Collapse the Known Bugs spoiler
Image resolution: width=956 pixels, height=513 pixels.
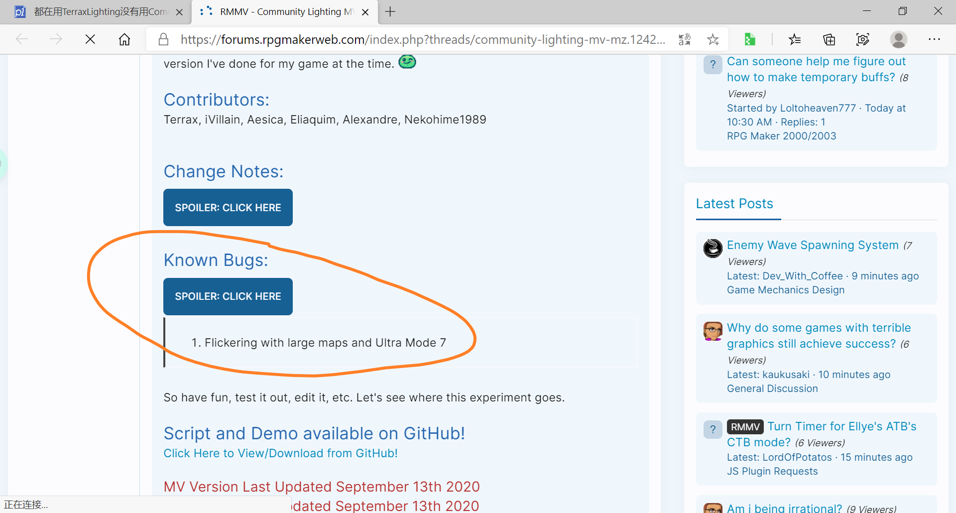point(228,296)
